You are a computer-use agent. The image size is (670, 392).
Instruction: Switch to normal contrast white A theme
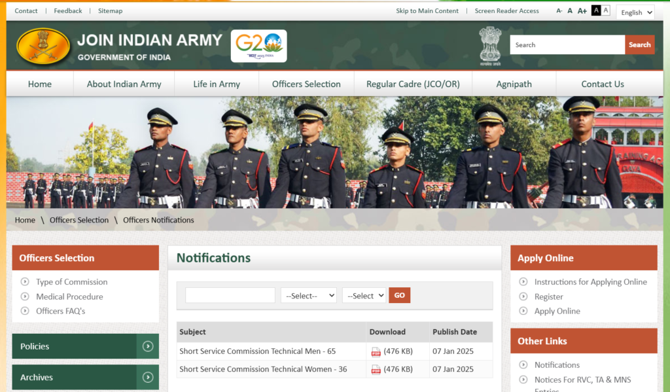607,10
